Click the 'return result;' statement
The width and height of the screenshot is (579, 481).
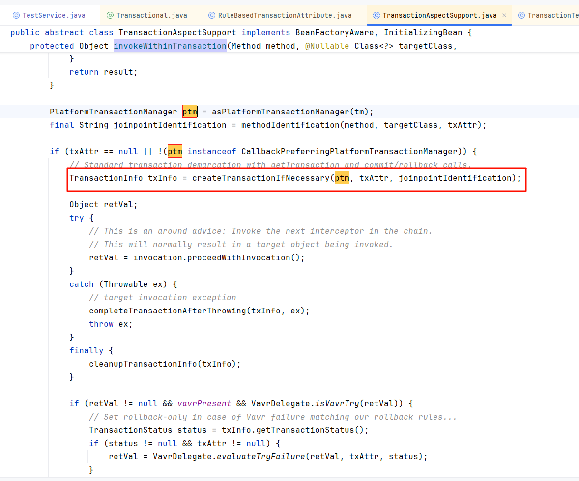click(103, 72)
